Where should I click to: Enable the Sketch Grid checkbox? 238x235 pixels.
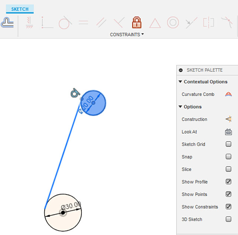(x=228, y=144)
